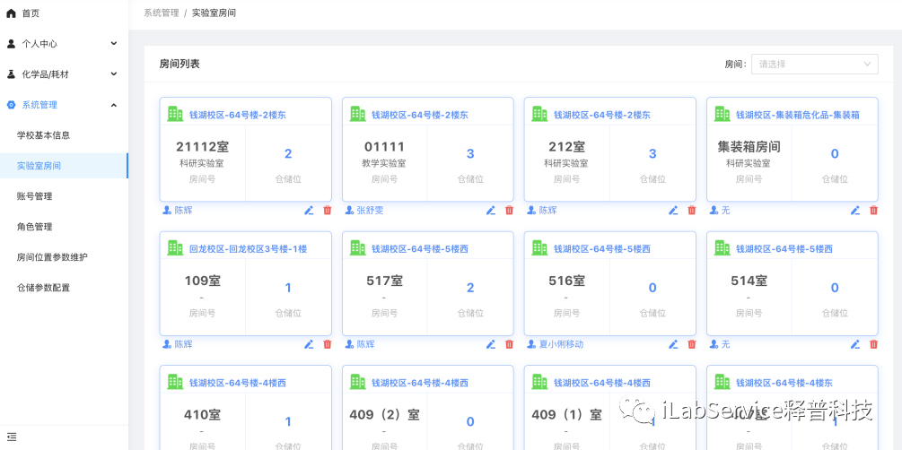Screen dimensions: 902x450
Task: Delete the 212室 room
Action: [x=691, y=211]
